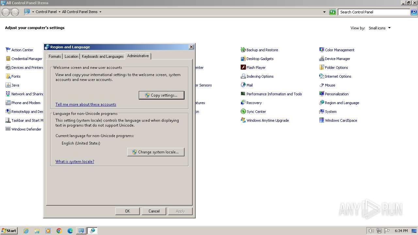The image size is (418, 235).
Task: Open Flash Player settings icon
Action: pyautogui.click(x=243, y=68)
